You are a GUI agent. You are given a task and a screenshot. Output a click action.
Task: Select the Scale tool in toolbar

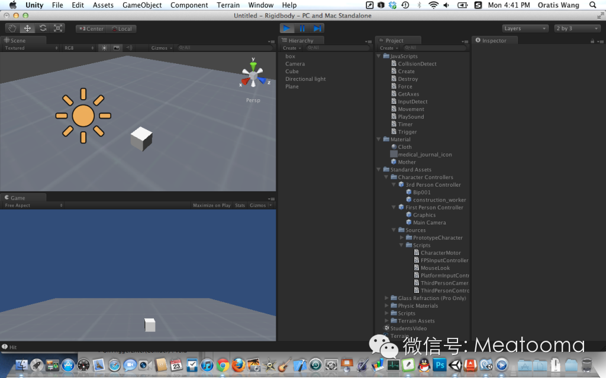58,28
